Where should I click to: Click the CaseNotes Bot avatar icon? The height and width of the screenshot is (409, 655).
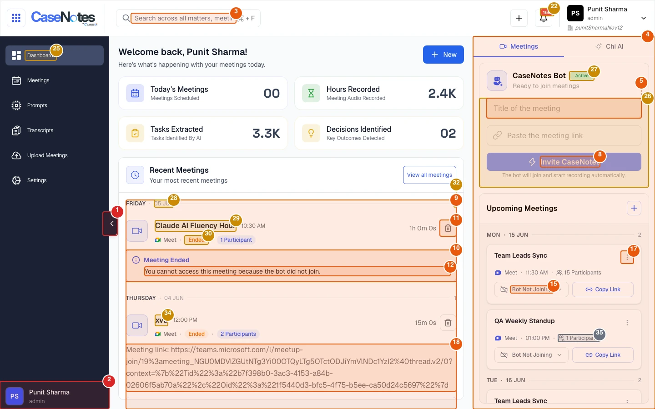coord(497,81)
